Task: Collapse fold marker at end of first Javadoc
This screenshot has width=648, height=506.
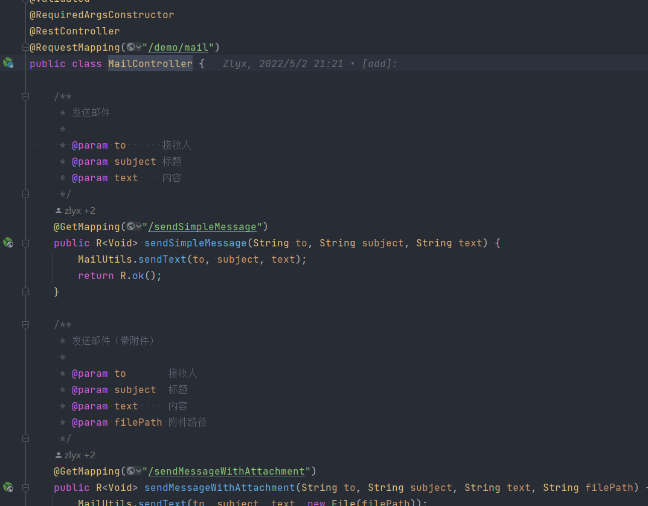Action: pos(25,194)
